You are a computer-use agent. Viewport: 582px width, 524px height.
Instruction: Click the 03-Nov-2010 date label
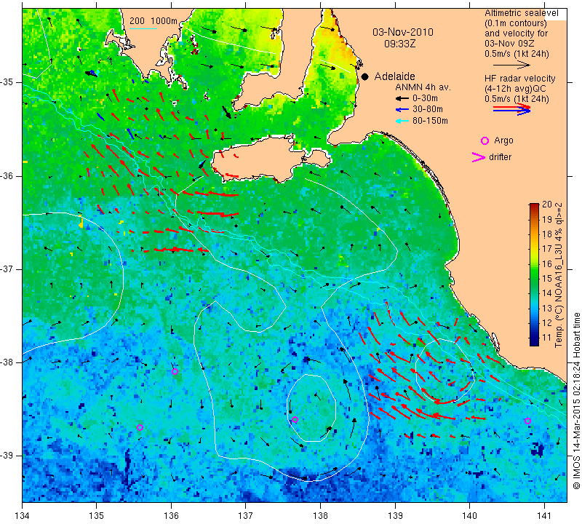pyautogui.click(x=403, y=32)
